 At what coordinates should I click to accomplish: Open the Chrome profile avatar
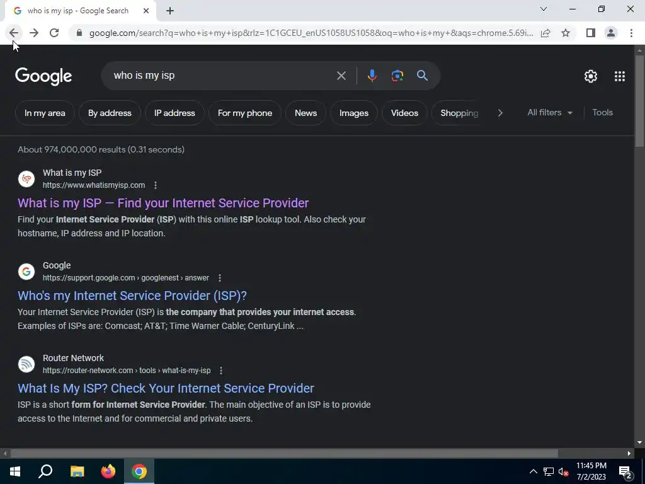coord(611,33)
